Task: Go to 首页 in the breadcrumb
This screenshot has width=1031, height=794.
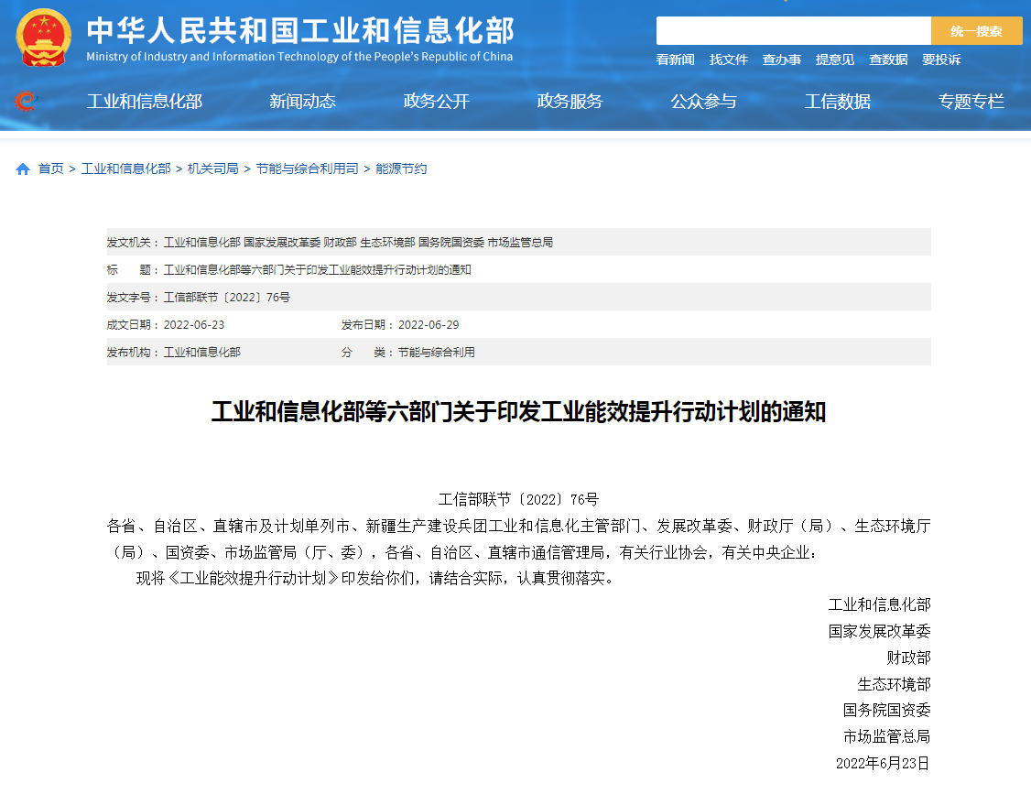Action: 50,169
